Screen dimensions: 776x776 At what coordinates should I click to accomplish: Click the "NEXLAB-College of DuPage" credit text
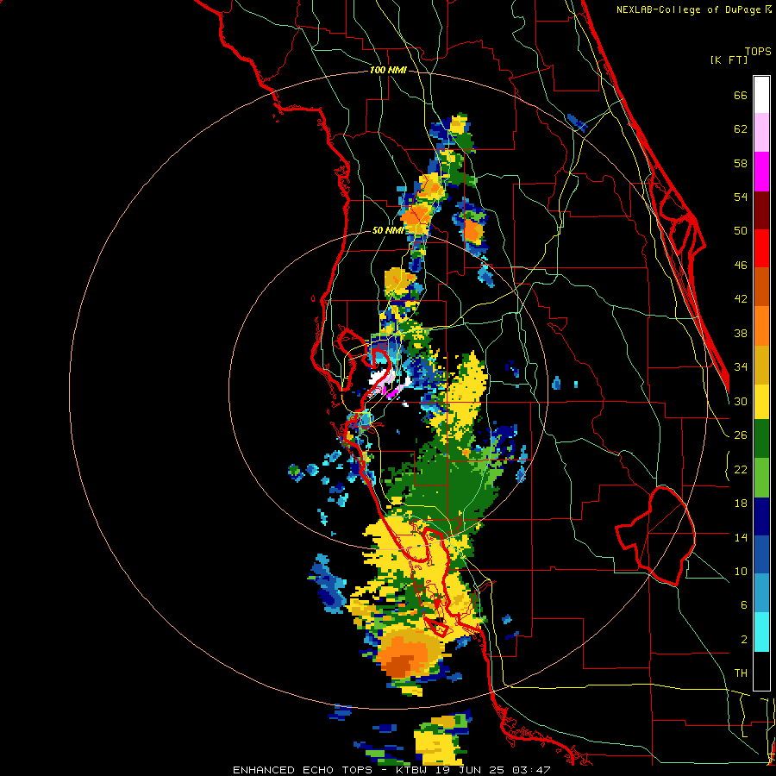point(691,9)
